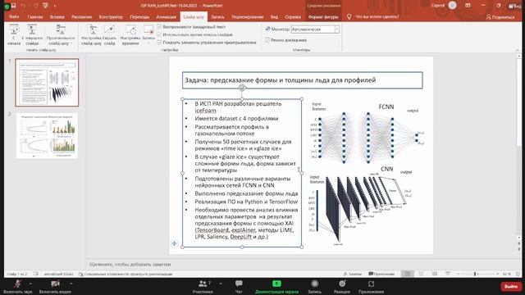Expand the Record (Запись) ribbon dropdown arrow

[x=148, y=43]
